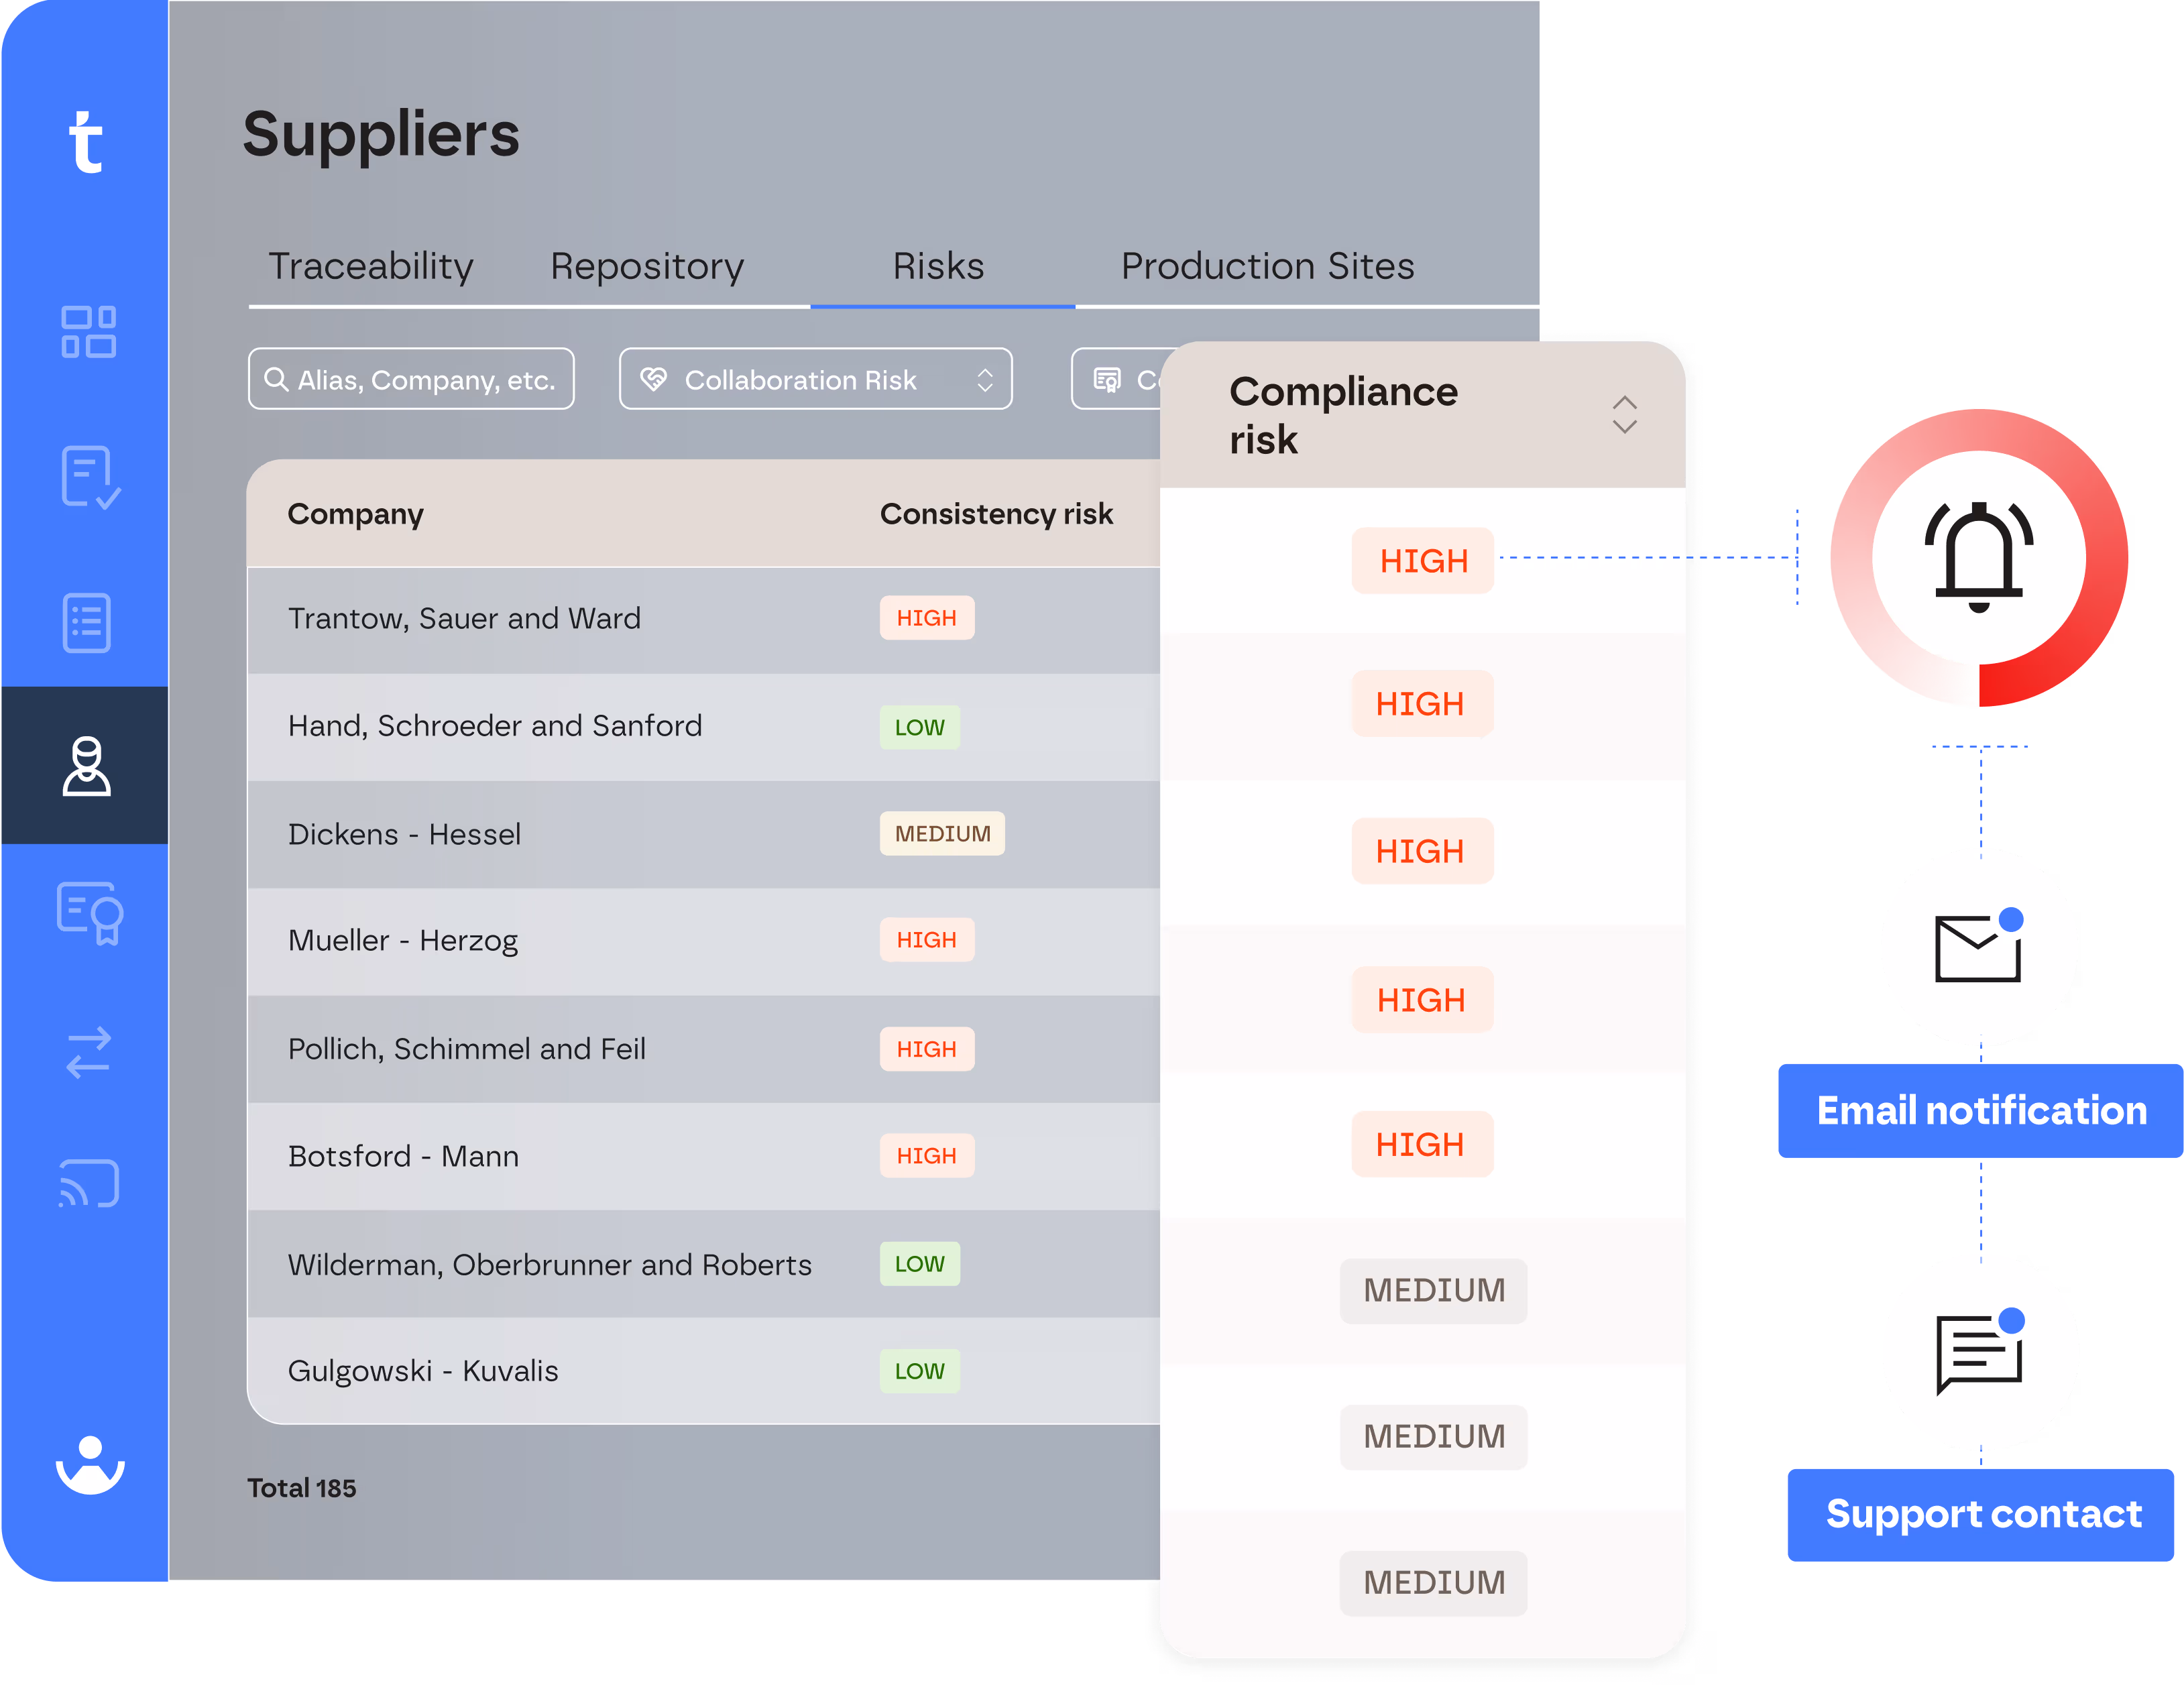Sort by the Compliance risk column chevrons

pos(1624,415)
